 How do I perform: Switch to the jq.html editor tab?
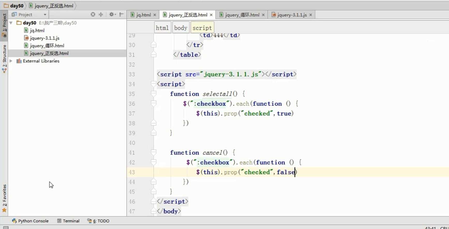(x=143, y=15)
